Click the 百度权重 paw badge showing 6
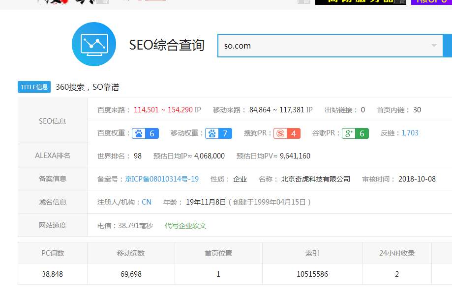Image resolution: width=452 pixels, height=287 pixels. [145, 133]
